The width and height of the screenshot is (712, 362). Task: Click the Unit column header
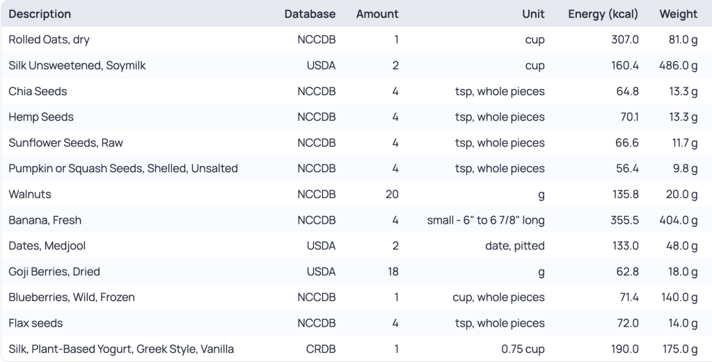[533, 14]
